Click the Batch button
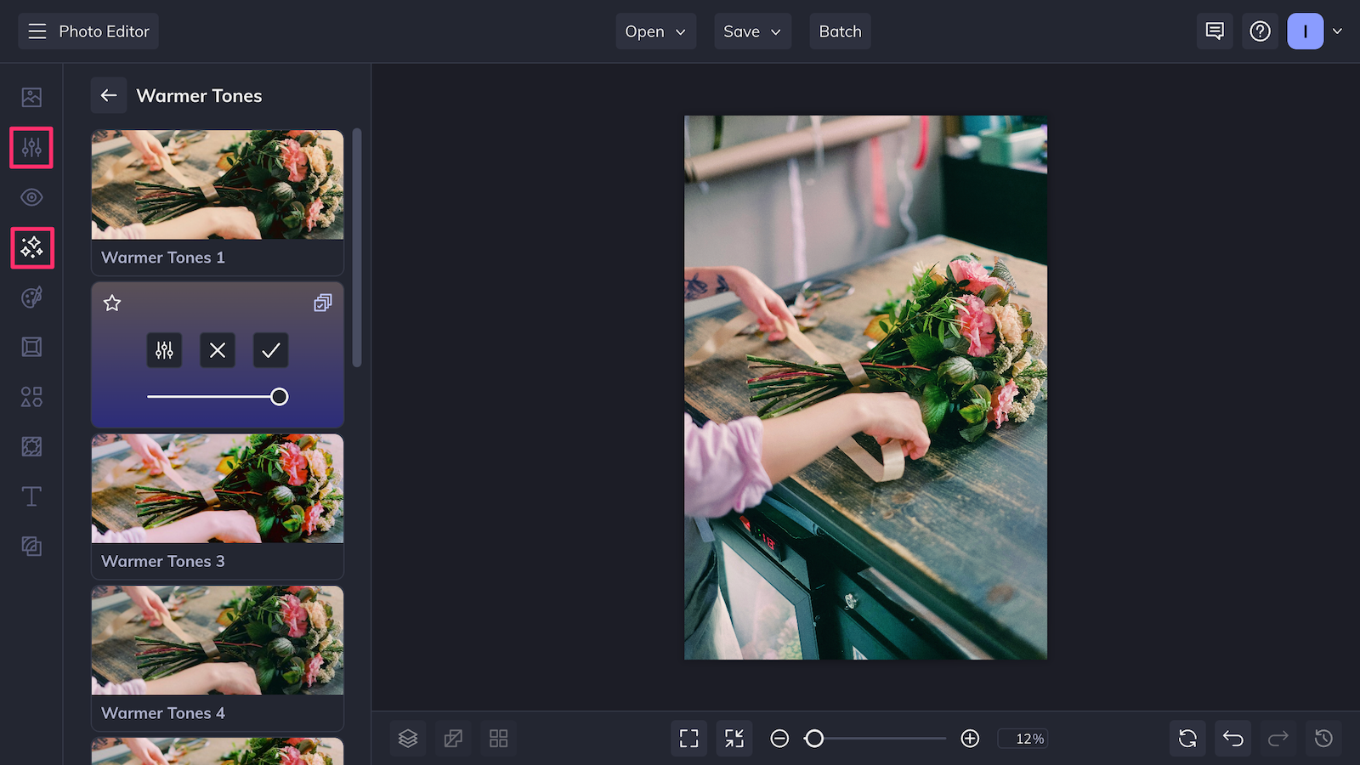 [840, 31]
